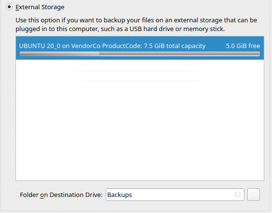
Task: Select the UBUNTU 20_0 VendorCo drive entry
Action: coord(140,48)
